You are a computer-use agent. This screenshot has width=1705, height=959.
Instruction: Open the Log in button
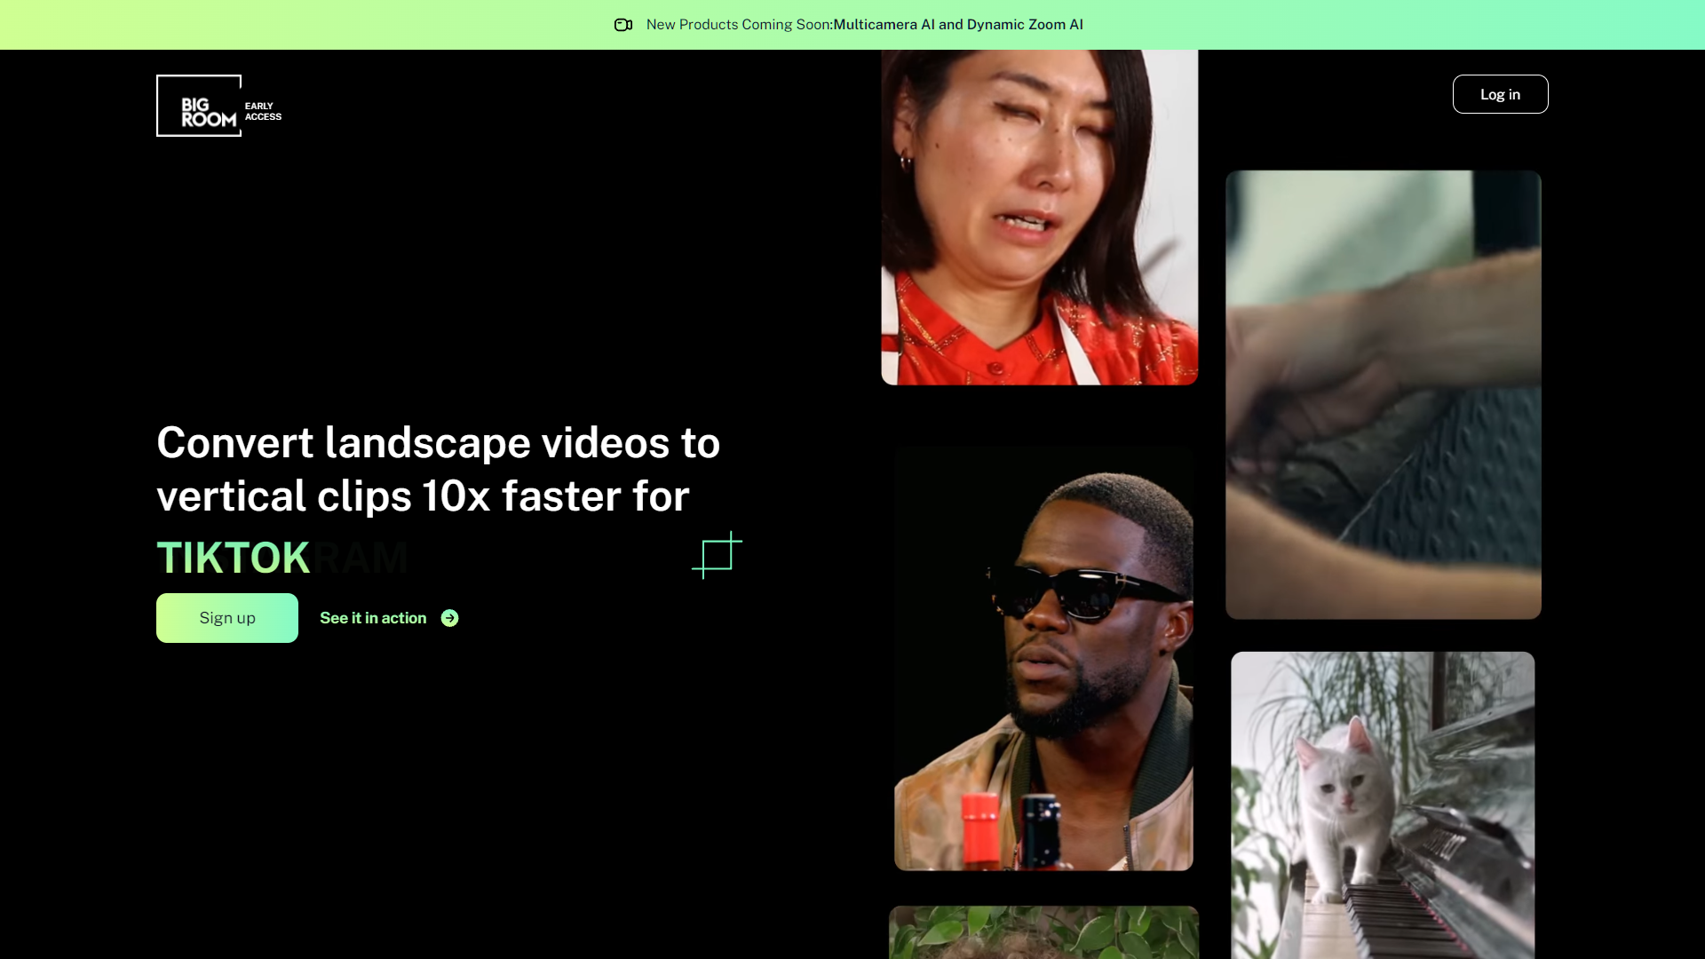coord(1500,93)
